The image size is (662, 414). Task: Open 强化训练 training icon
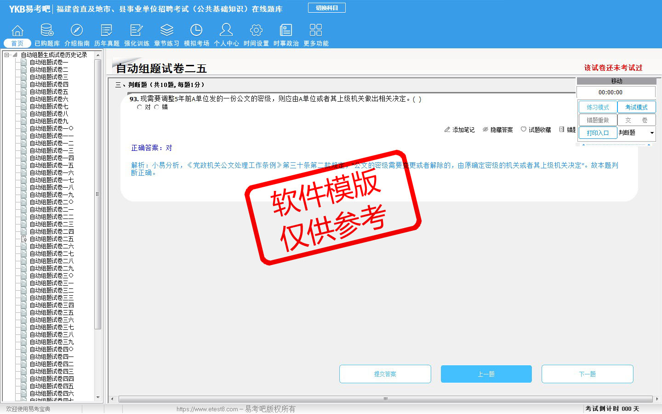[x=137, y=31]
